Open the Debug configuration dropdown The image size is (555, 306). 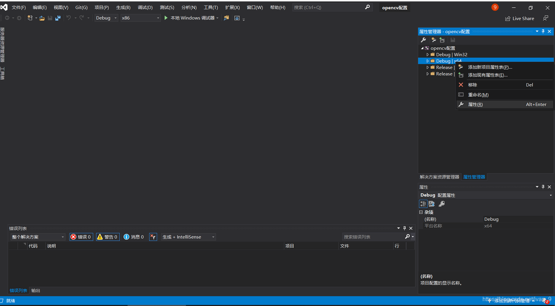click(106, 18)
